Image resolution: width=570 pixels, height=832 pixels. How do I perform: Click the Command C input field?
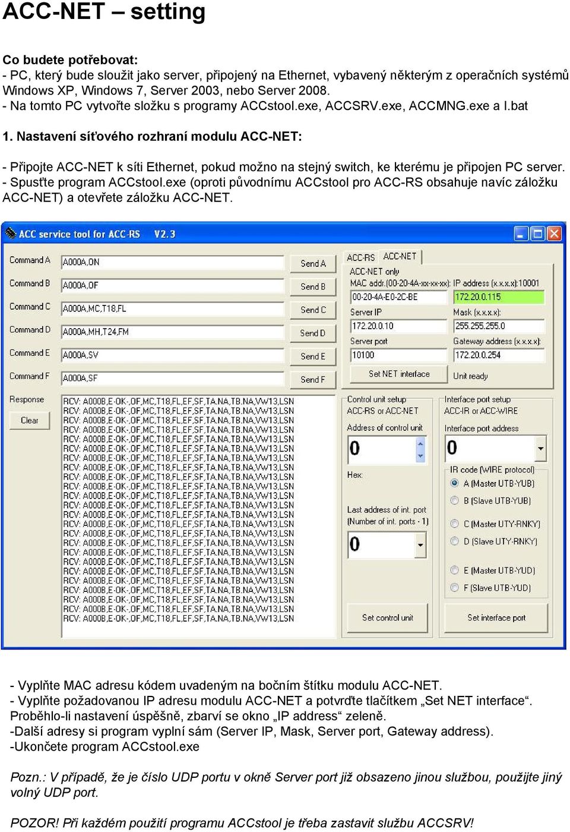[x=173, y=308]
